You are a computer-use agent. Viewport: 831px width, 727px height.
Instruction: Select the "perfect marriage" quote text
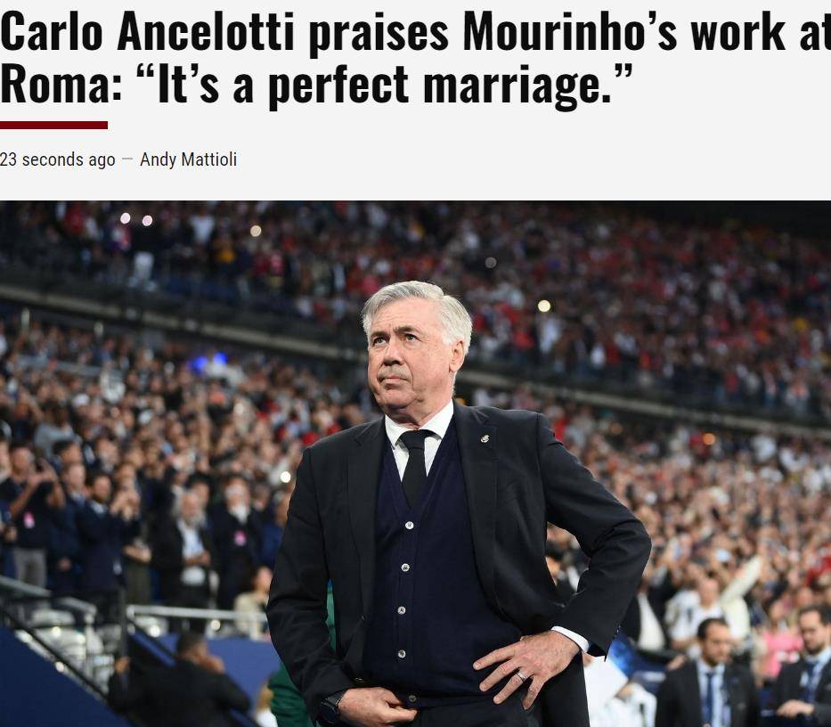(x=439, y=86)
